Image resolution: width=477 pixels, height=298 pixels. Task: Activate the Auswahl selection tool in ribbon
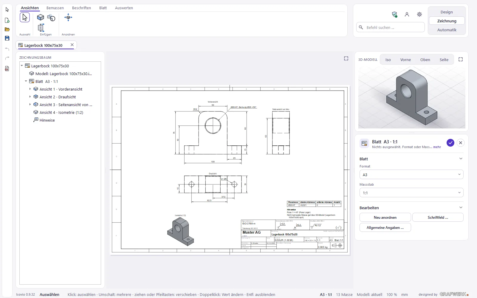(x=25, y=18)
